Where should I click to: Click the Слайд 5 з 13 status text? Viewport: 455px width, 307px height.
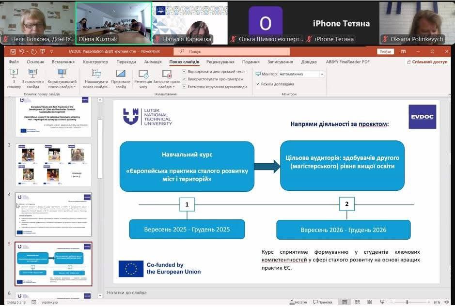coord(16,302)
